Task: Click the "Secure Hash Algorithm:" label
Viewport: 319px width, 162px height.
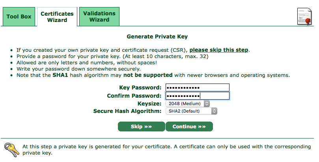Action: click(127, 111)
